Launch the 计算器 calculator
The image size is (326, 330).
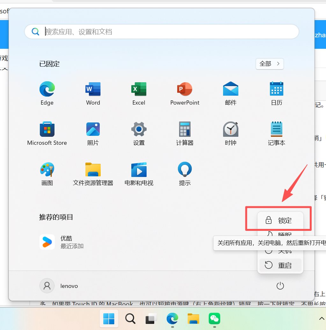tap(185, 133)
